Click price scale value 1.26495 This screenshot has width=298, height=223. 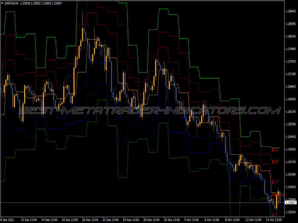tap(291, 99)
